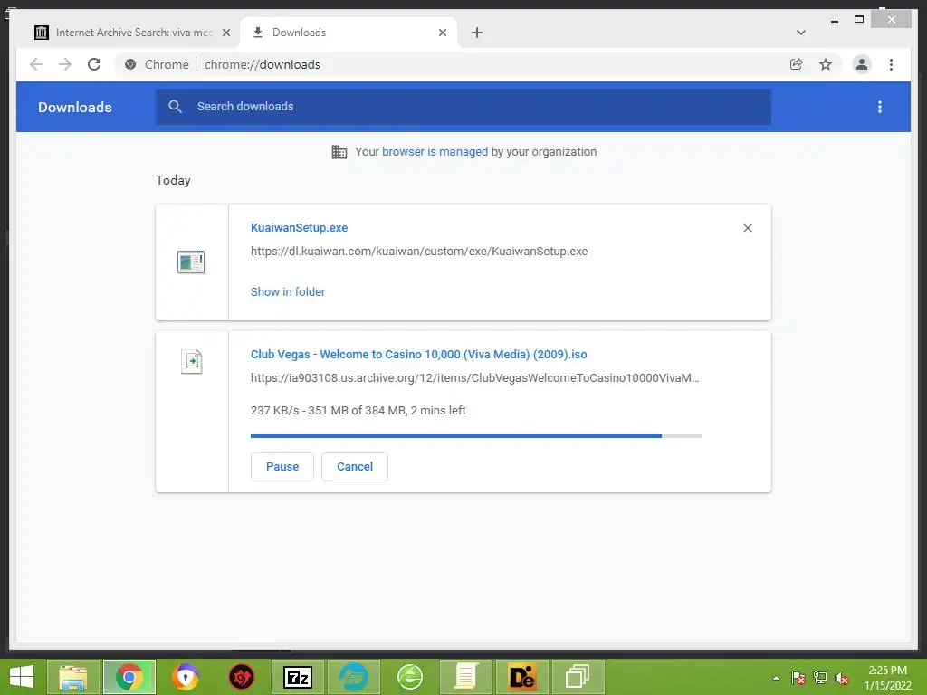
Task: Click the kuaiwan.com download URL text
Action: coord(419,252)
